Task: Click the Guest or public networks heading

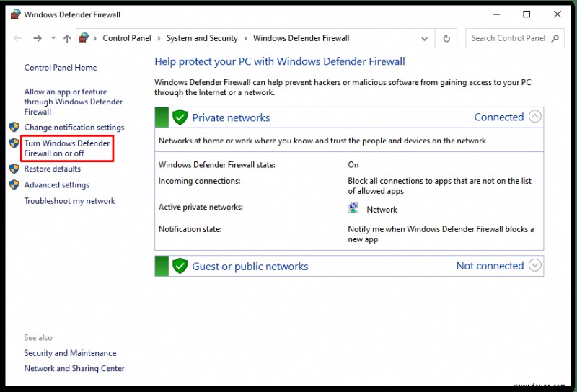Action: pyautogui.click(x=250, y=266)
